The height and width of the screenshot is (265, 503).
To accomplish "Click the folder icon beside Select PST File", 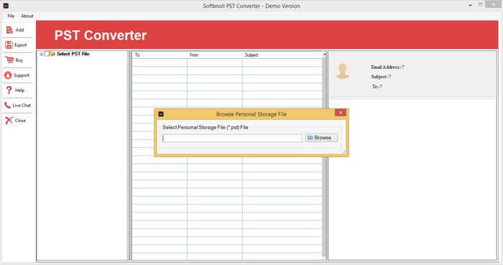I will pyautogui.click(x=52, y=54).
